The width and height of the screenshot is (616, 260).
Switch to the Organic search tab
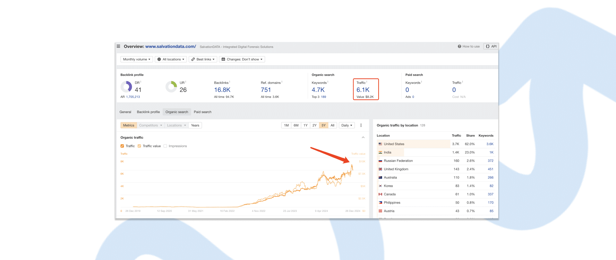(x=177, y=112)
